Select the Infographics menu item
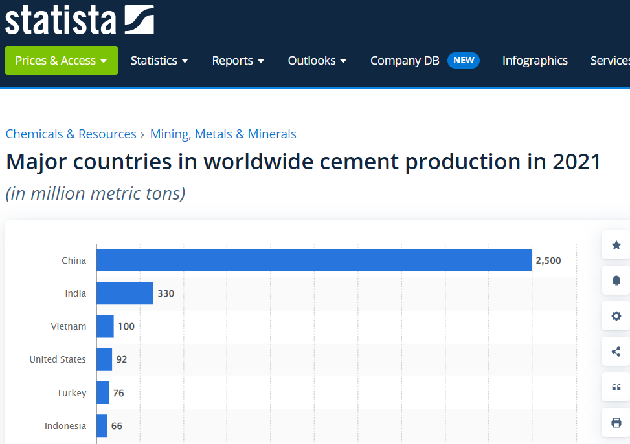The width and height of the screenshot is (630, 444). point(535,60)
